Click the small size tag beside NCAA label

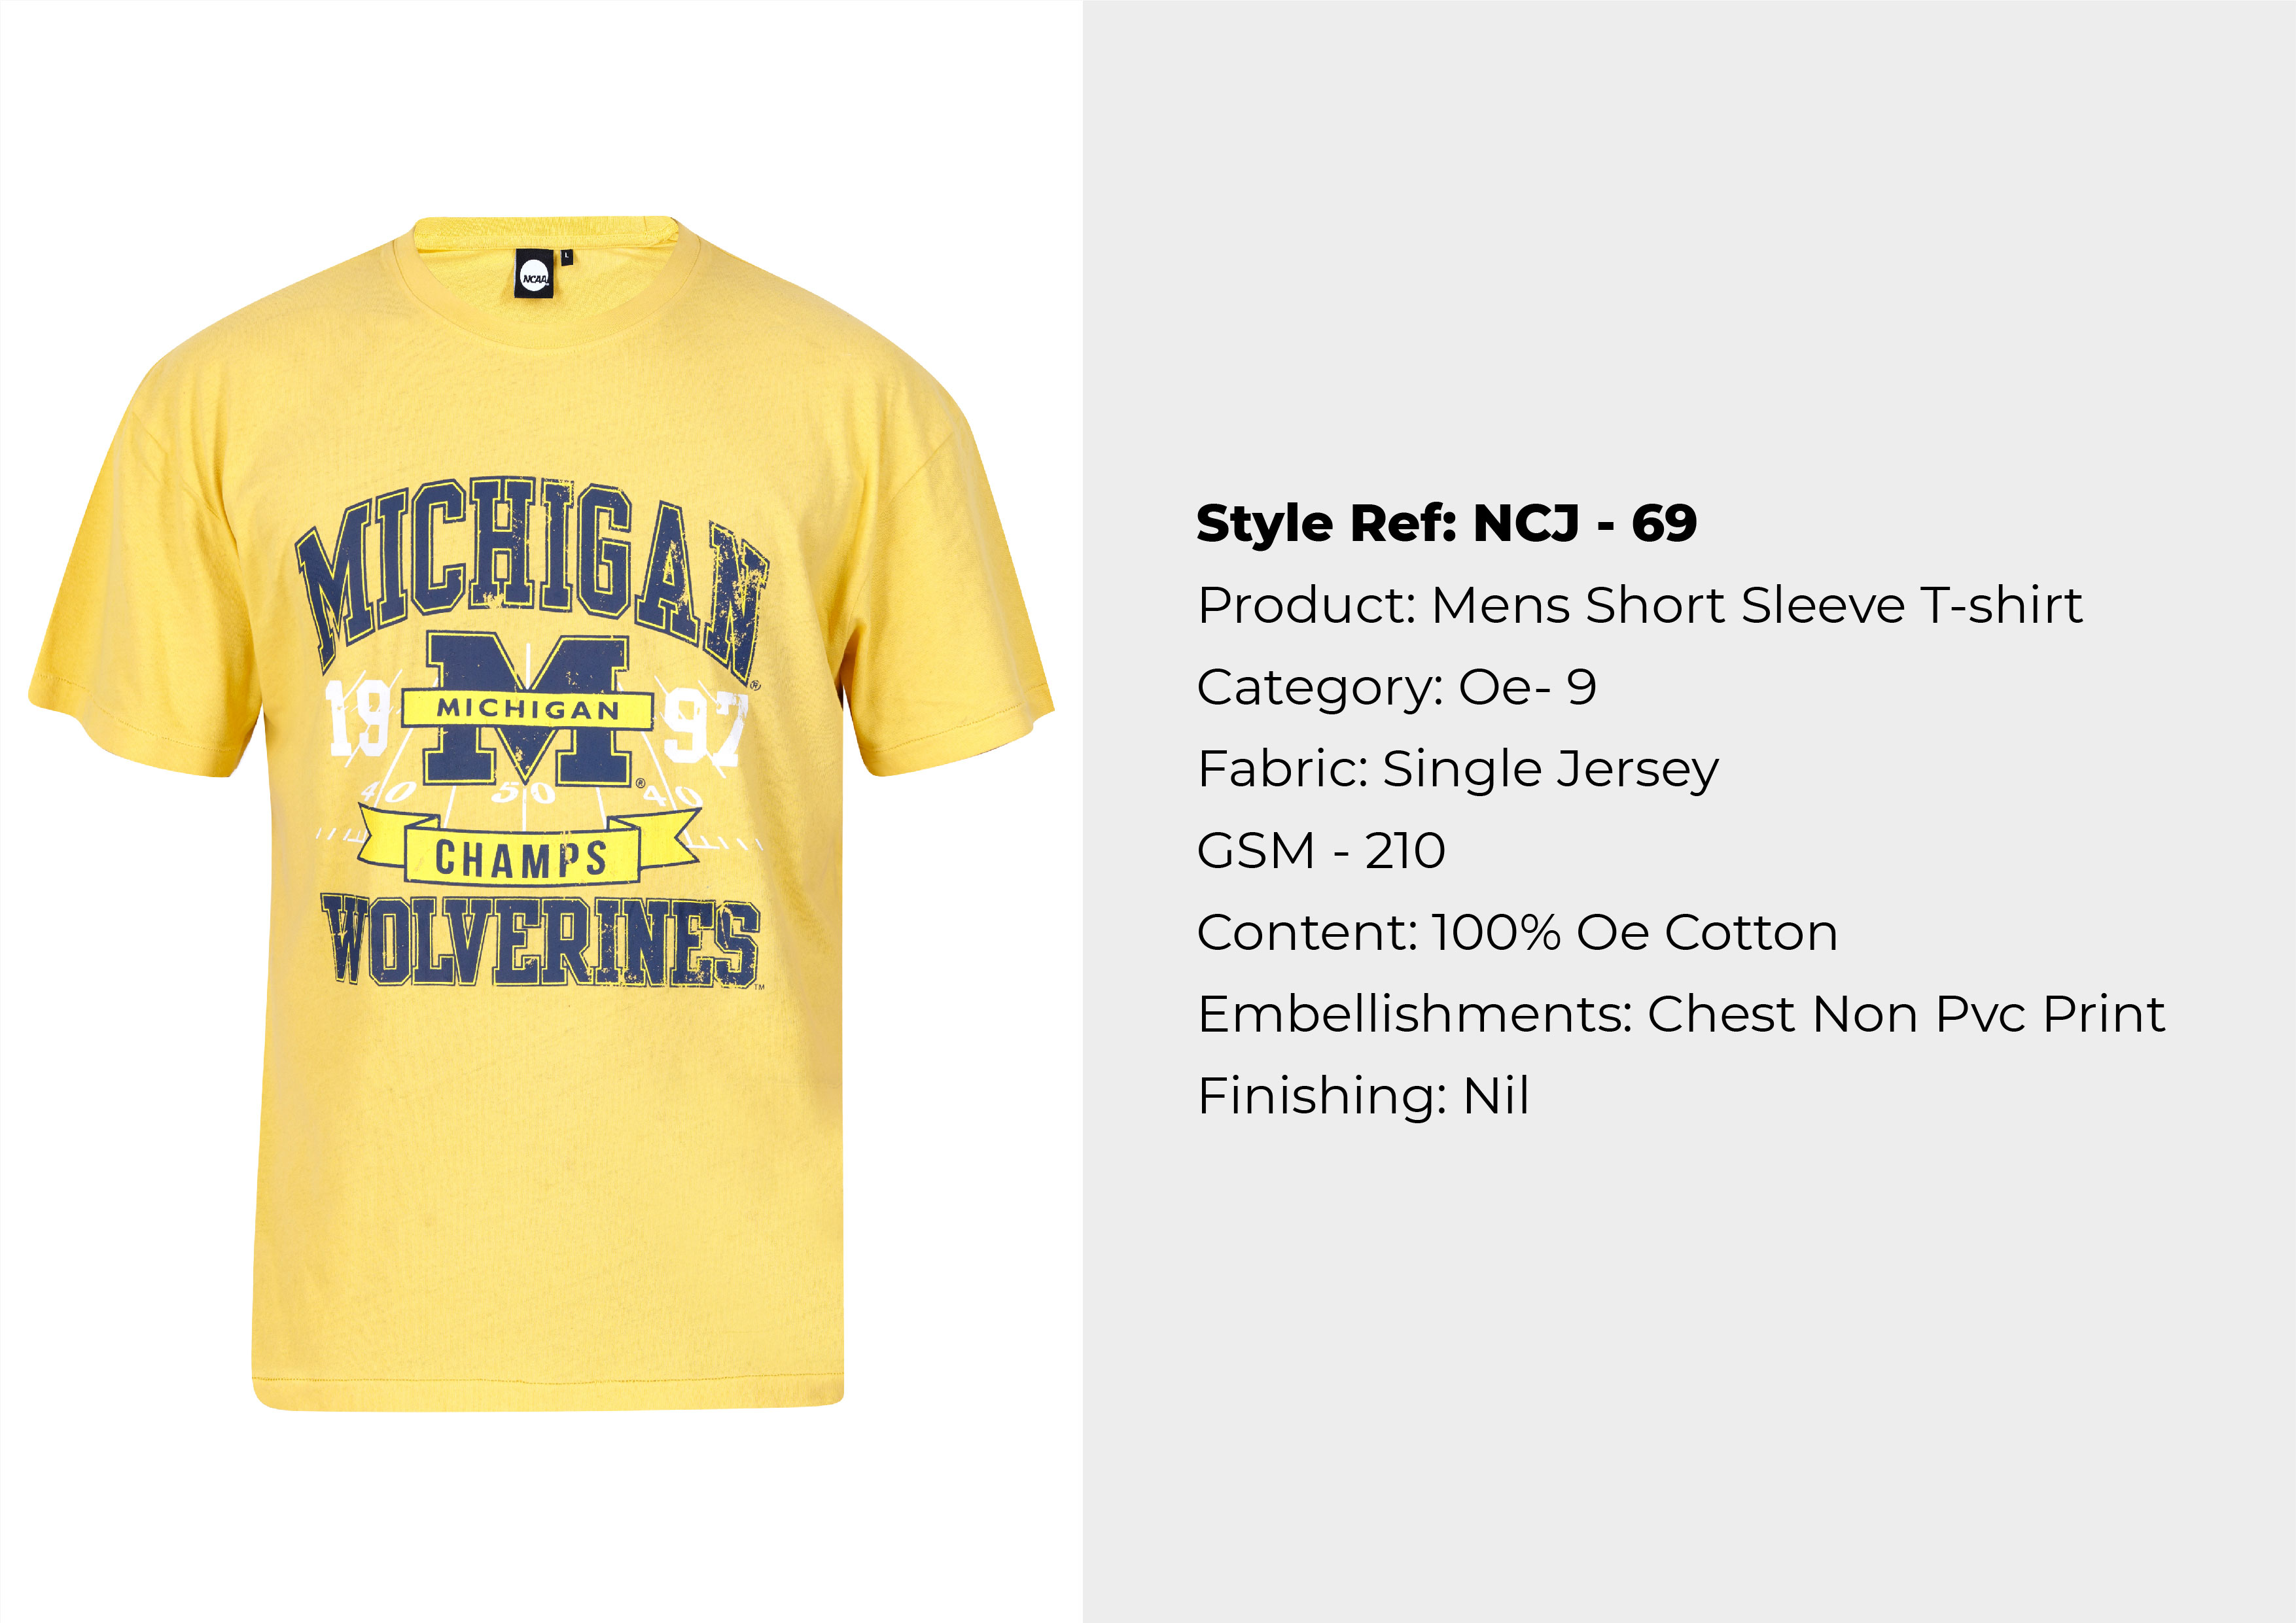(566, 256)
